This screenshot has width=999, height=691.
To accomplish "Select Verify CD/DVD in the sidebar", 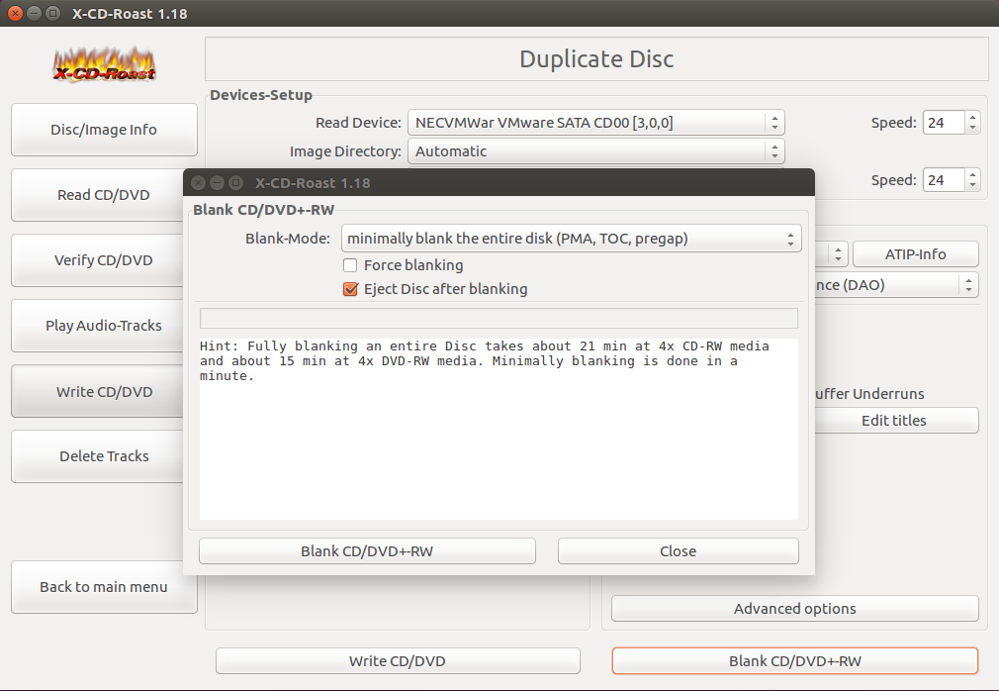I will click(x=98, y=260).
